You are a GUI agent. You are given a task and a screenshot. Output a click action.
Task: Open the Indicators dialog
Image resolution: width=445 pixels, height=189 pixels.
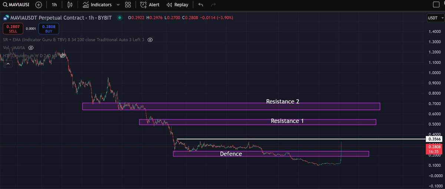(97, 5)
